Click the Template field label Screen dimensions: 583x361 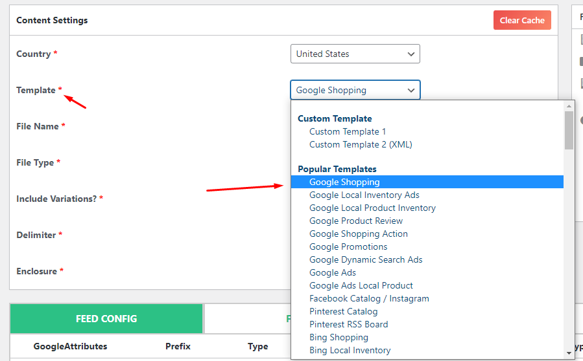click(x=36, y=90)
